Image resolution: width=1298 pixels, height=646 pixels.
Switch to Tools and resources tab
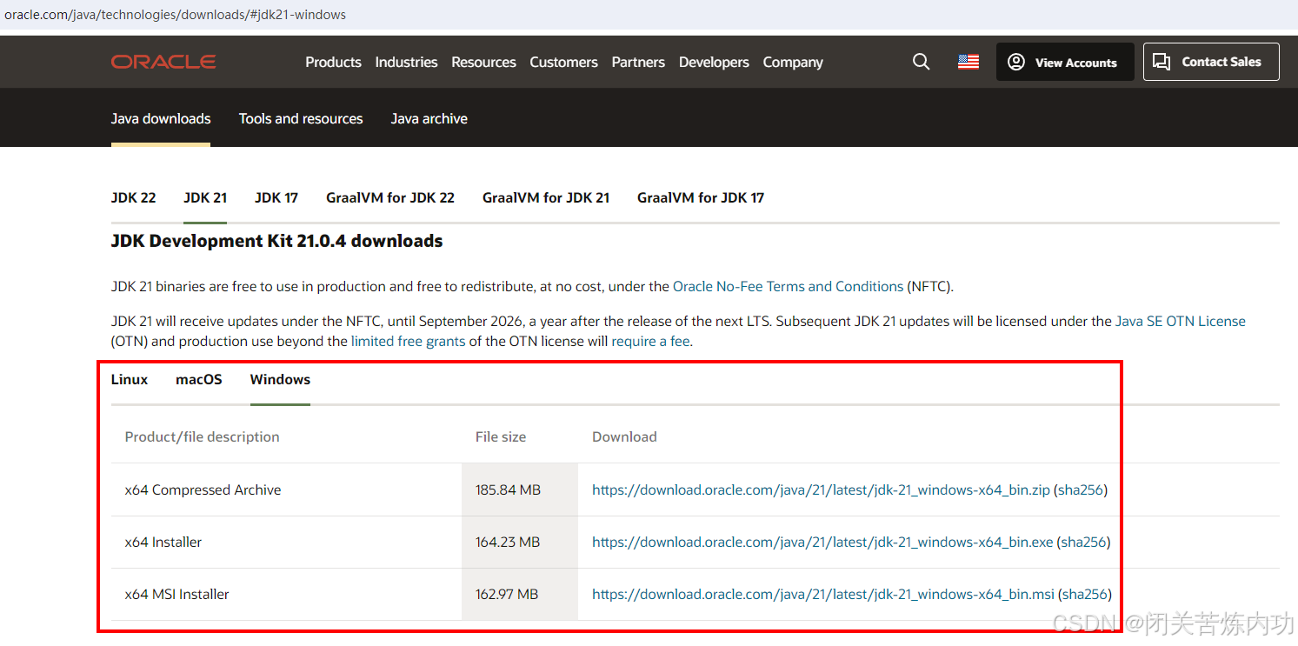point(301,118)
